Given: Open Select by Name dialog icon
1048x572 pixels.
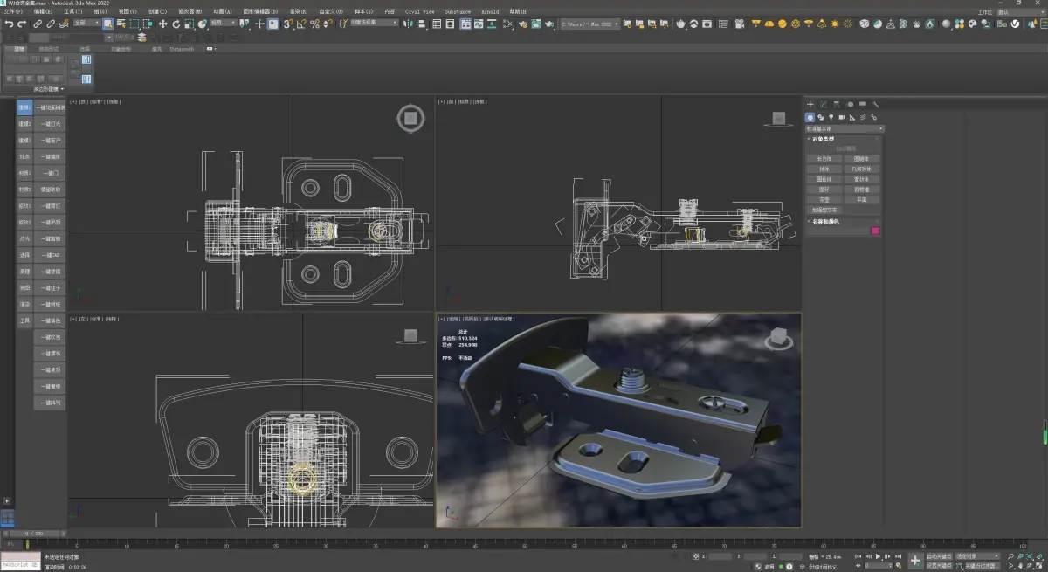Looking at the screenshot, I should pos(121,24).
